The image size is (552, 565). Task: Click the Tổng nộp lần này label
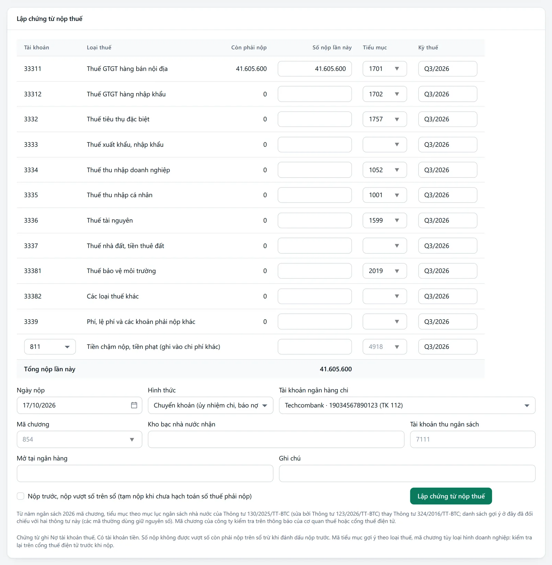[50, 369]
